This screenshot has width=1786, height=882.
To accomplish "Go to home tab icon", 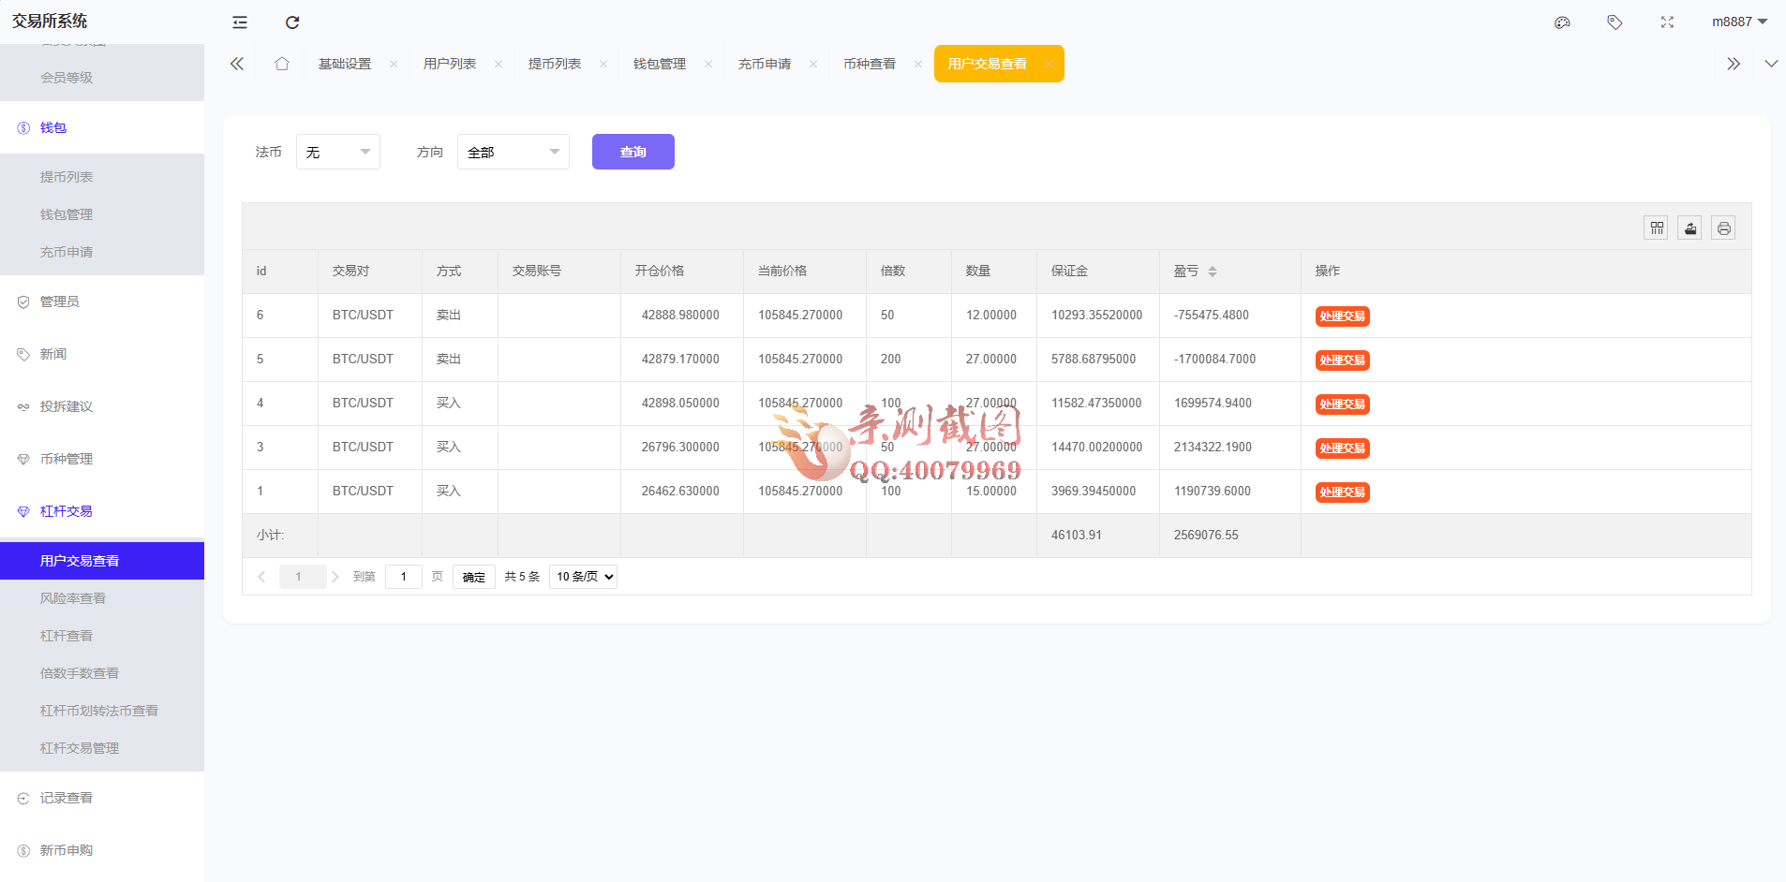I will (x=282, y=64).
